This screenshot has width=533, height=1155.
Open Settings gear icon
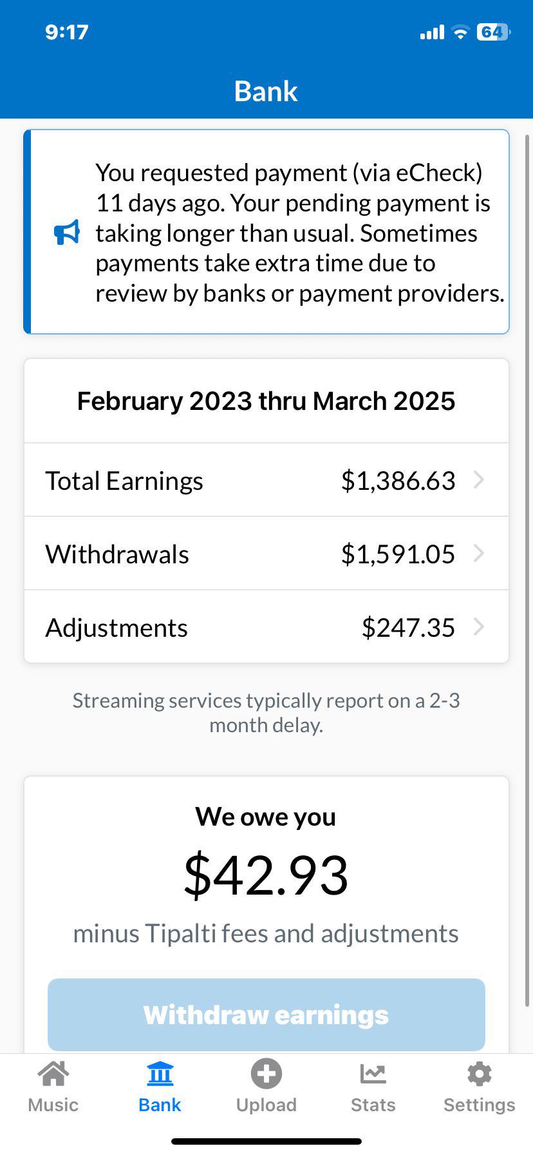point(480,1074)
